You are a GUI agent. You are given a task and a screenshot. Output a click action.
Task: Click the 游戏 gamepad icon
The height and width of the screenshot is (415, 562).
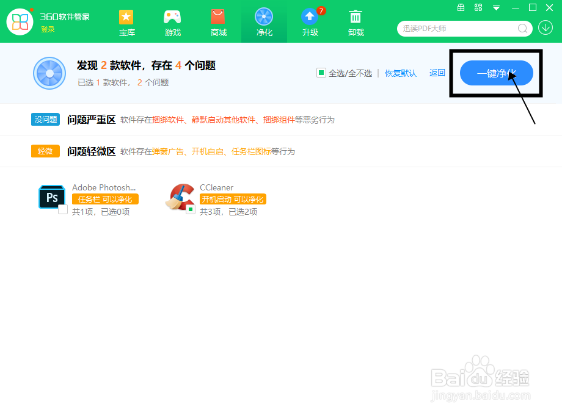[x=172, y=16]
